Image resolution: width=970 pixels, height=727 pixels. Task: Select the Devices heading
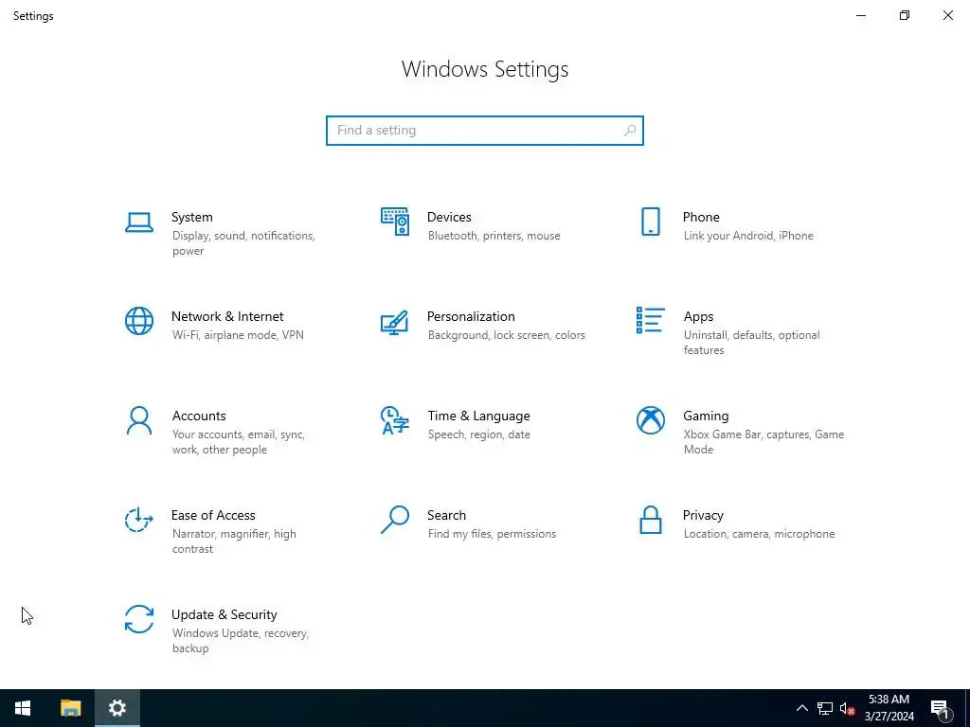point(449,217)
